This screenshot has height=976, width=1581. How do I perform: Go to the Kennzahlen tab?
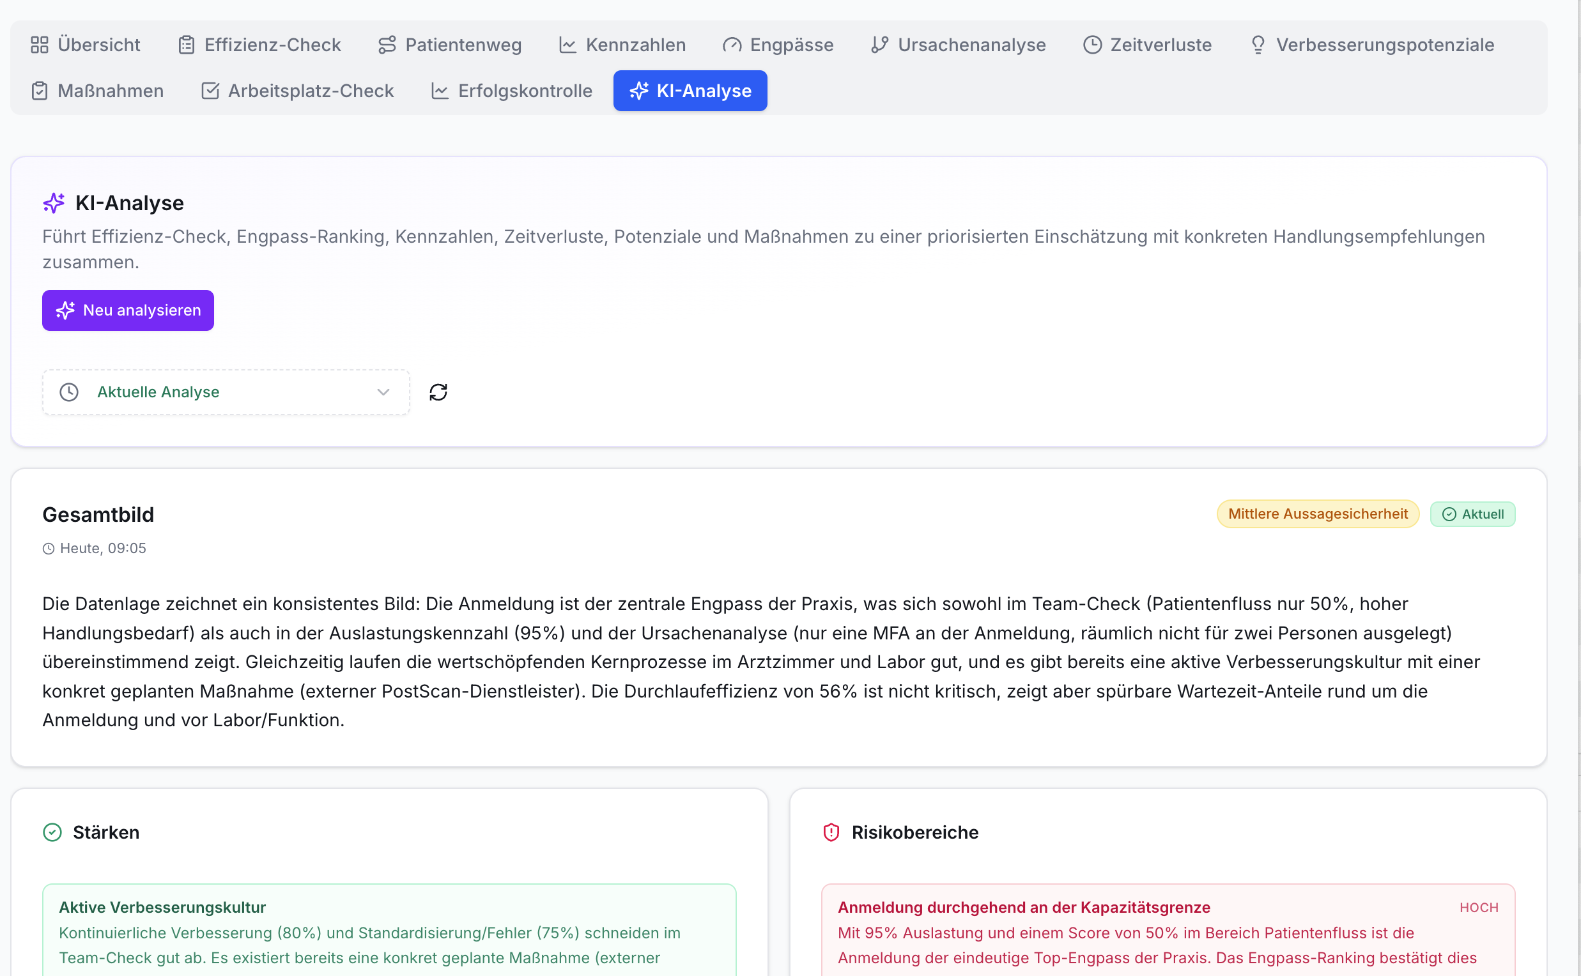tap(622, 45)
